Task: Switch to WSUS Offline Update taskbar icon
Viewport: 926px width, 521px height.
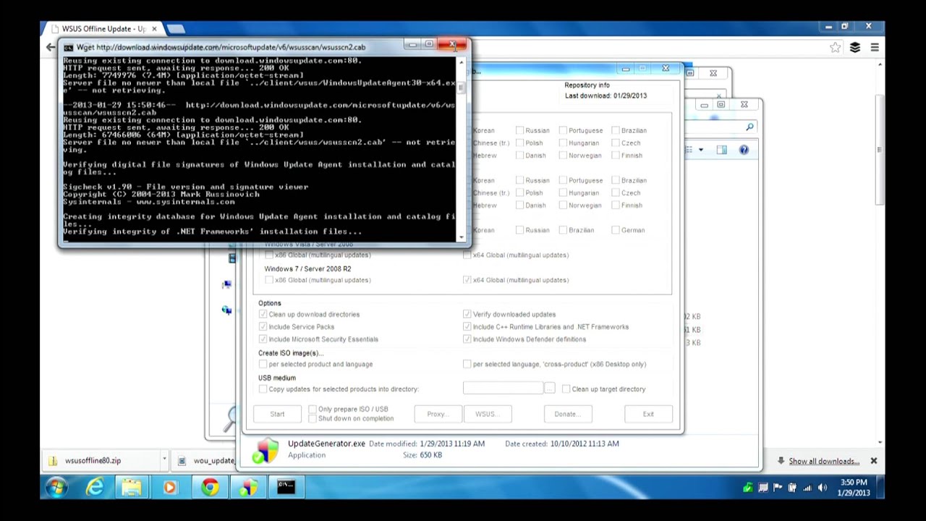Action: (248, 488)
